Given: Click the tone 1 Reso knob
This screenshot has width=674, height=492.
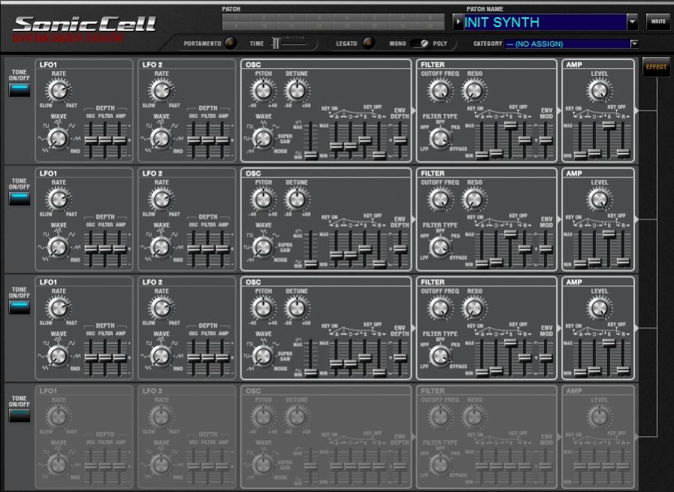Looking at the screenshot, I should tap(473, 91).
